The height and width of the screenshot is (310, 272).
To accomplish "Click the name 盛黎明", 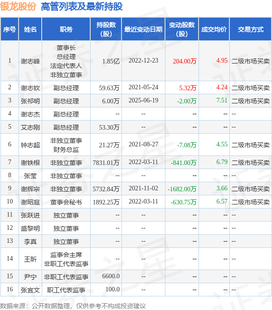I will (x=30, y=228).
